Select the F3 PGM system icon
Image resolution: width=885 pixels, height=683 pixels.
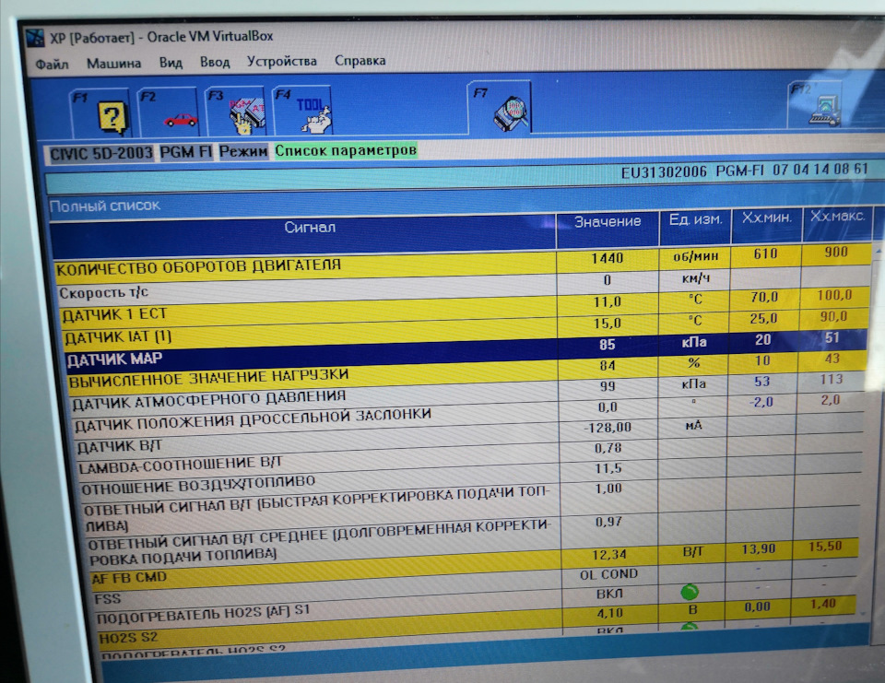(247, 116)
